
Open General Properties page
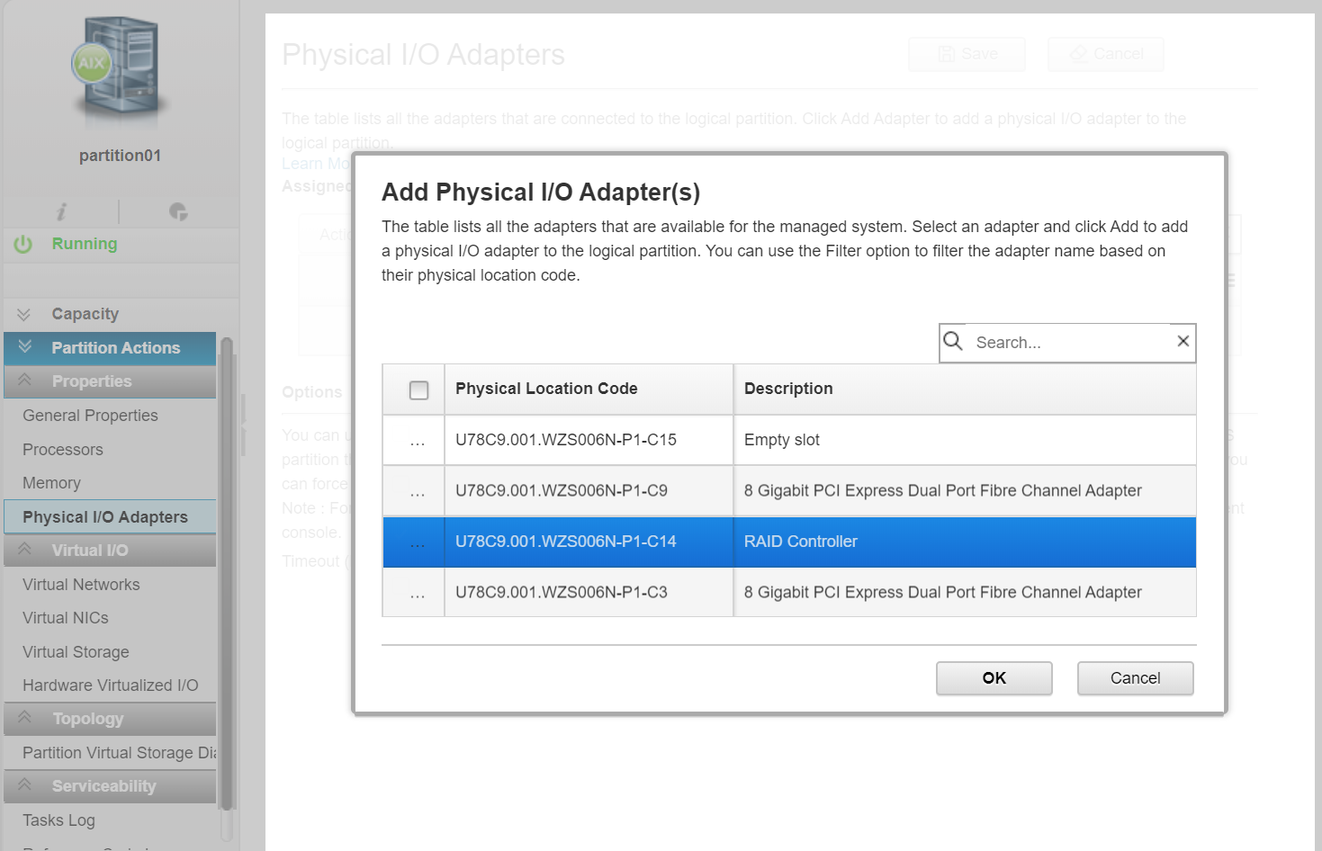click(90, 416)
